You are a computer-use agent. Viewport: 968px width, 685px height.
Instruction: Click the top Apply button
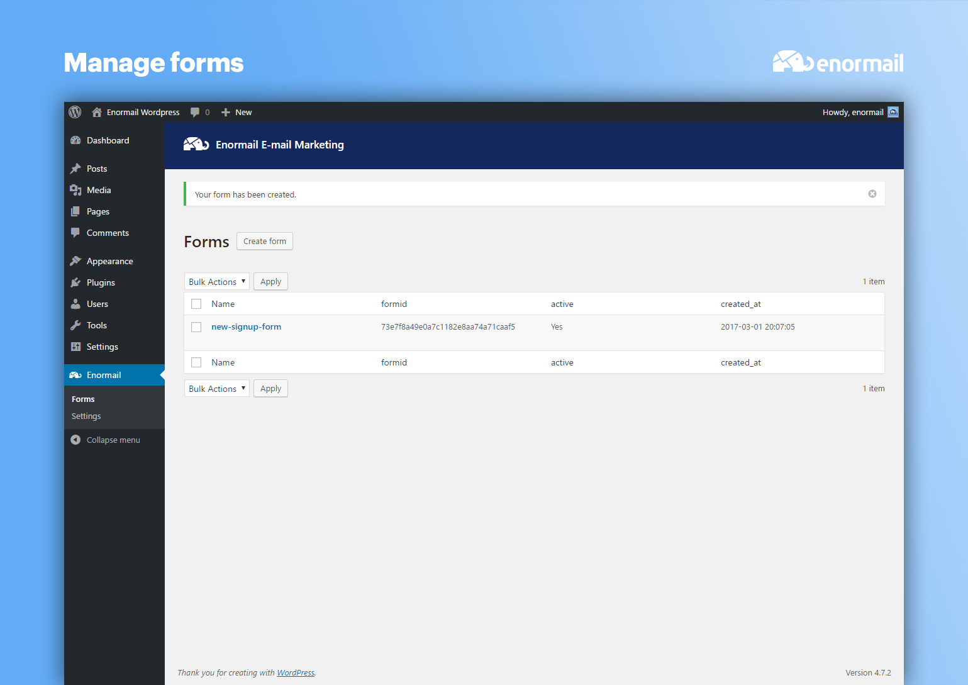(270, 282)
